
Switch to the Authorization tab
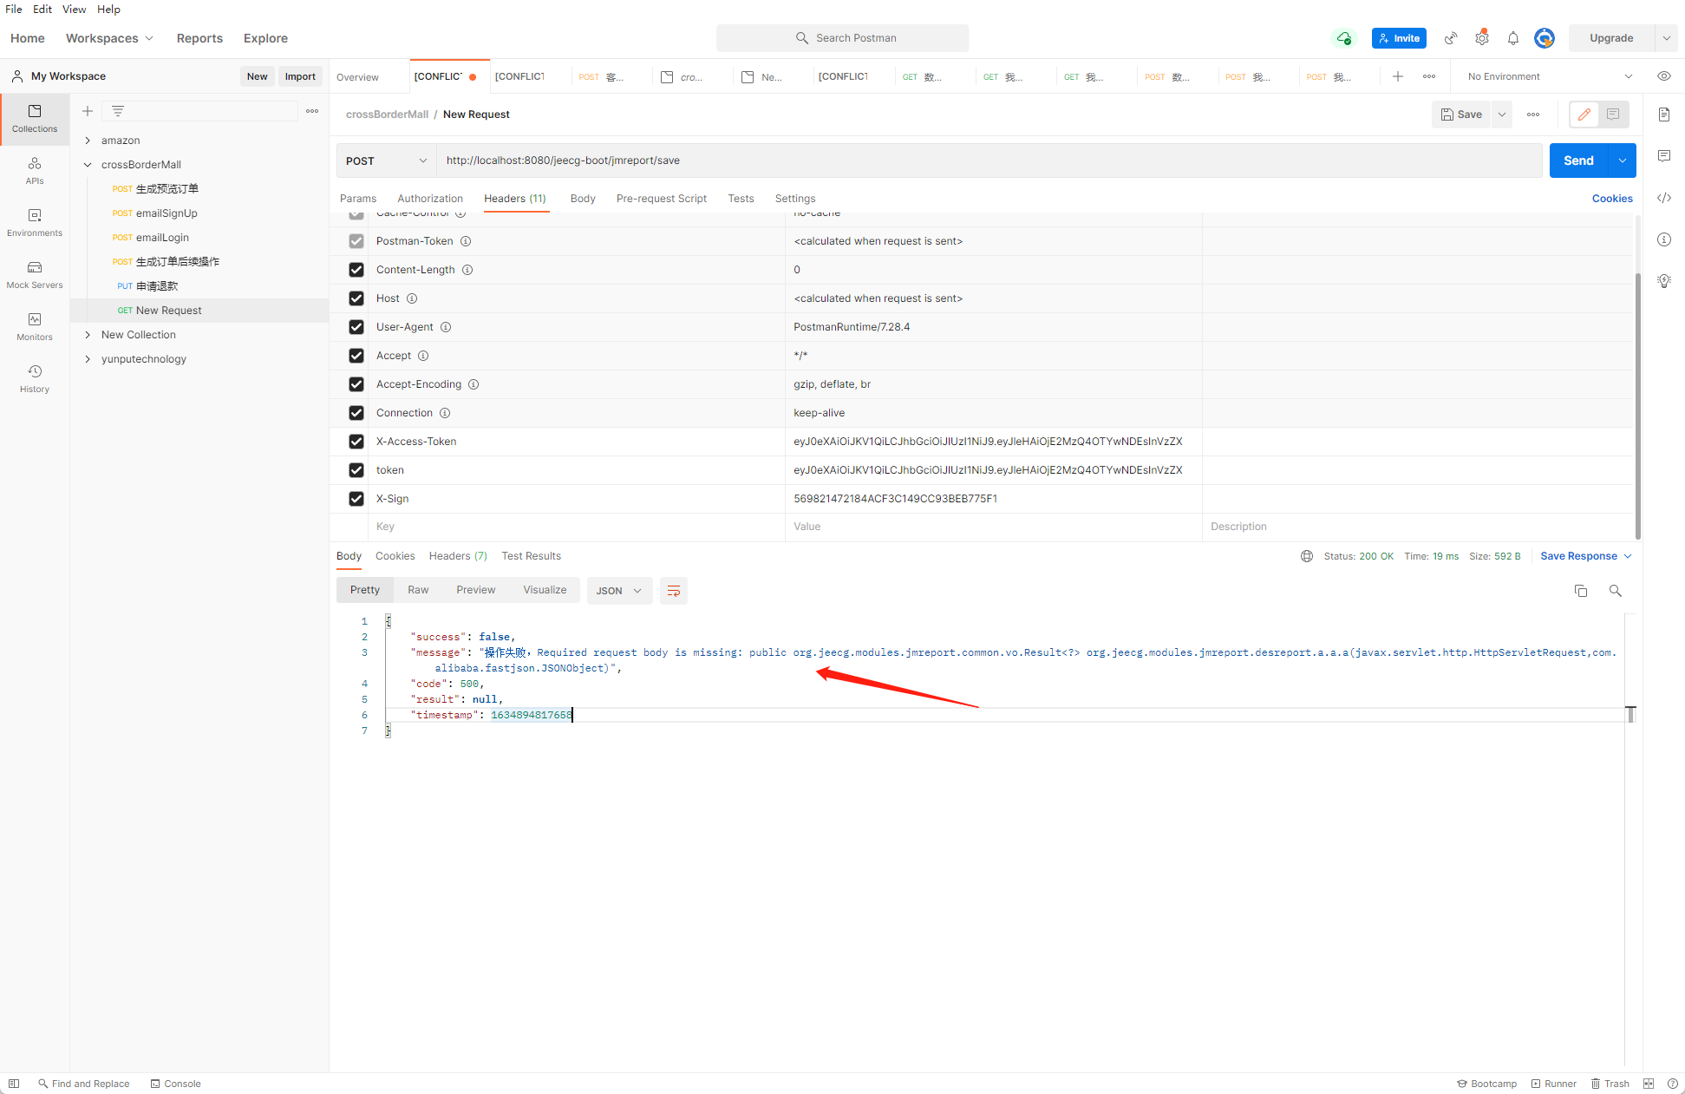click(x=430, y=199)
